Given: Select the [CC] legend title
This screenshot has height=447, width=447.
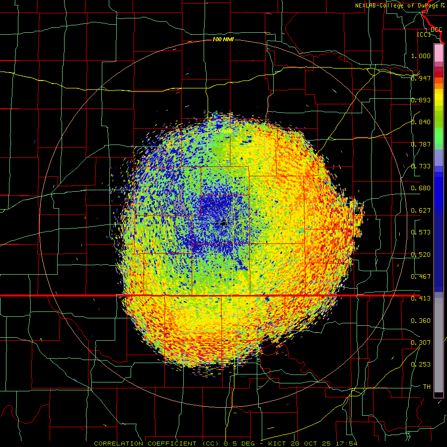Looking at the screenshot, I should point(424,34).
